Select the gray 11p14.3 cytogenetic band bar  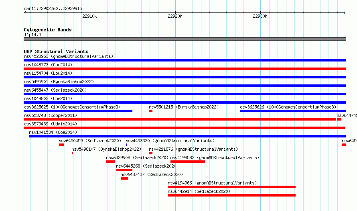185,39
